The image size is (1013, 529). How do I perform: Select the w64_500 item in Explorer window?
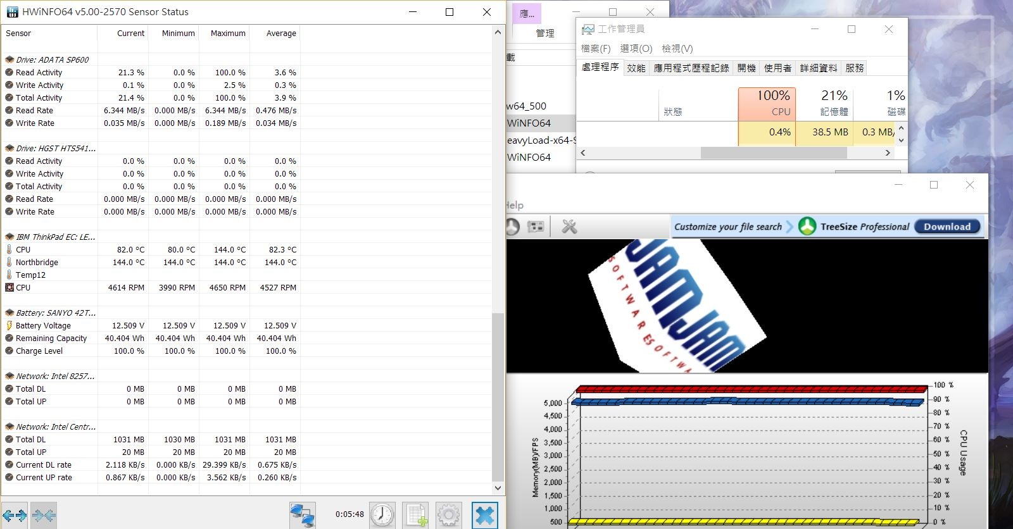click(x=526, y=106)
